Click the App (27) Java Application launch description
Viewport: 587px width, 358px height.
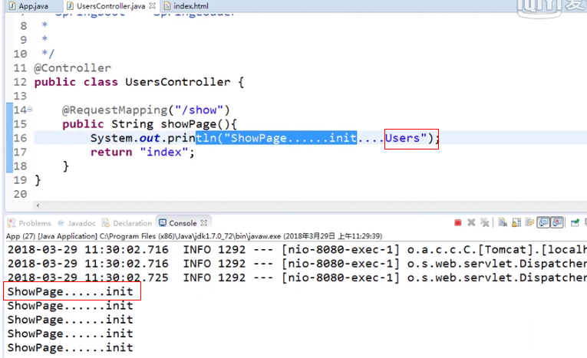click(x=194, y=236)
